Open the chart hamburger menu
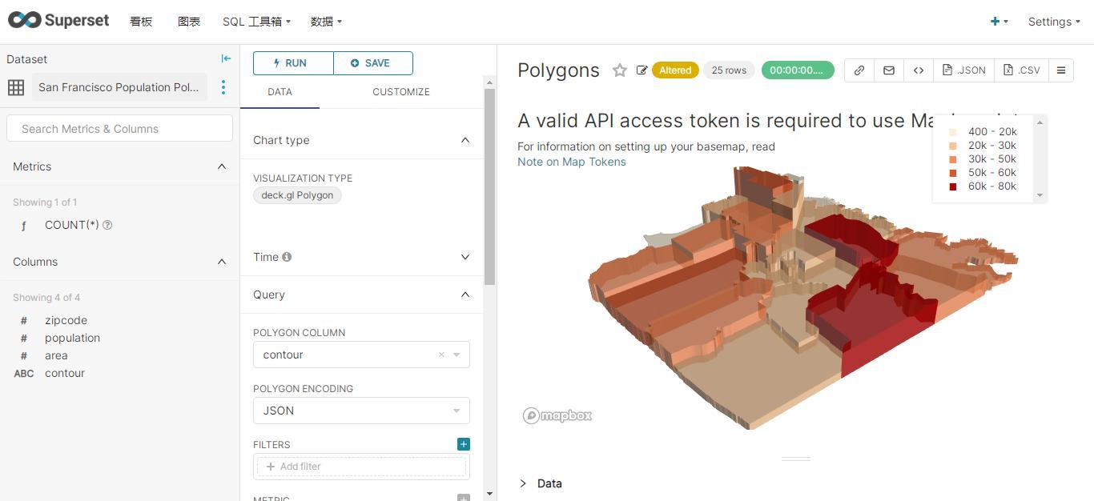 [1060, 70]
